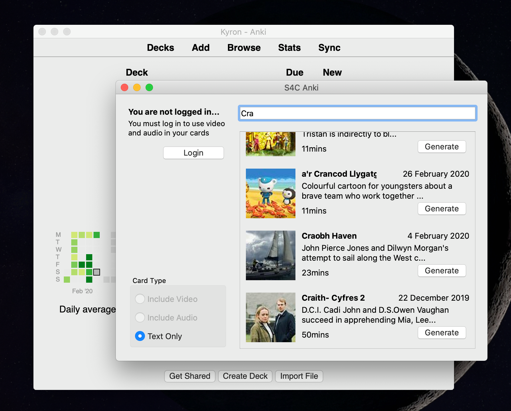This screenshot has width=511, height=411.
Task: Click the '50mins' duration text
Action: click(x=315, y=335)
